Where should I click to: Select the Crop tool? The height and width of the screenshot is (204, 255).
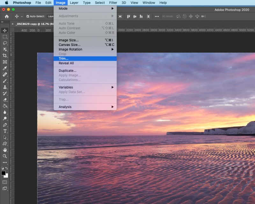coord(4,55)
